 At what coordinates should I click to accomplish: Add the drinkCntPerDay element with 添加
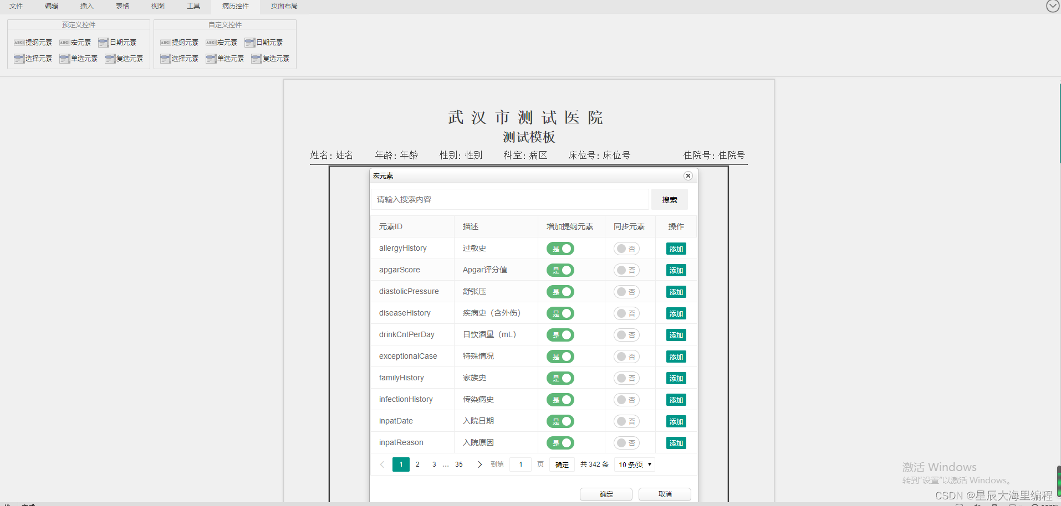(x=676, y=335)
